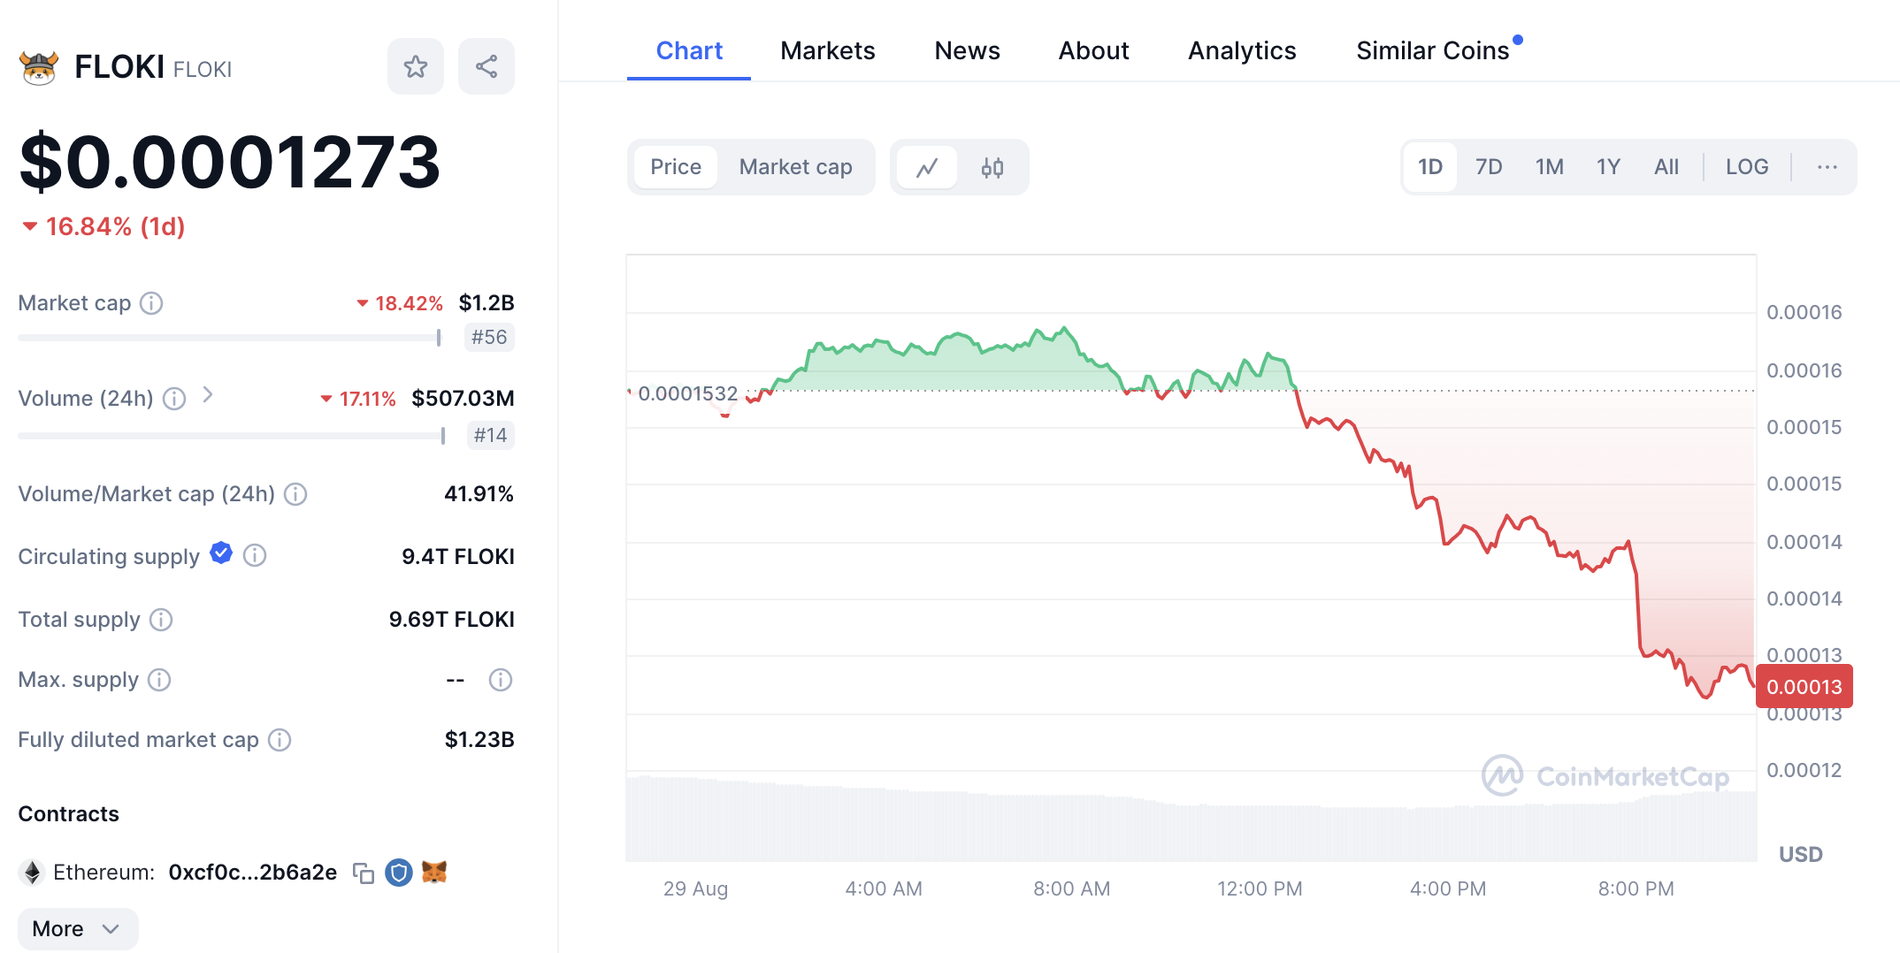Open Fully diluted market cap info icon
Screen dimensions: 1900x953
point(280,740)
